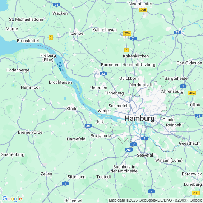203x203 pixels.
Task: Click the Elbe river label
Action: point(60,66)
